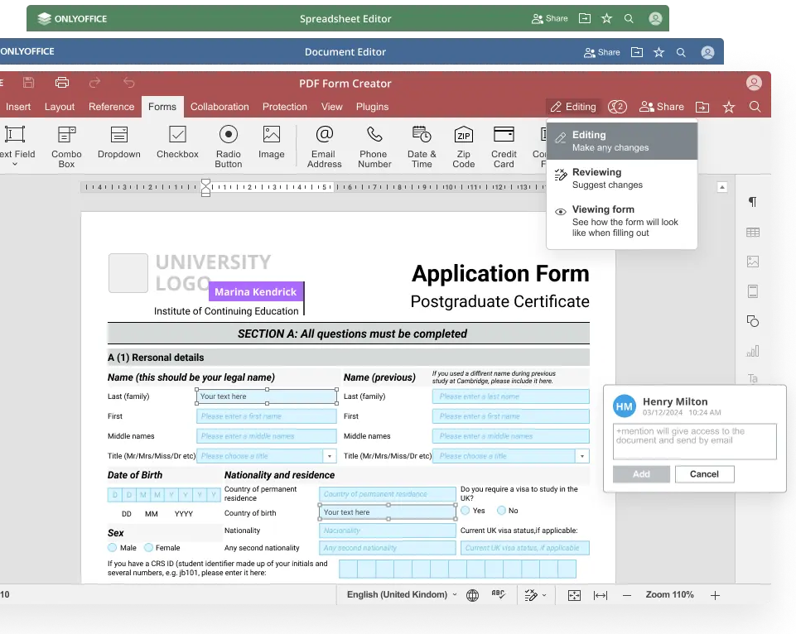Click the user avatar in PDF Form Creator
The height and width of the screenshot is (634, 796).
[x=754, y=83]
